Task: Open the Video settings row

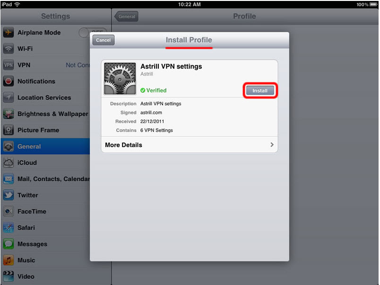Action: click(x=45, y=276)
